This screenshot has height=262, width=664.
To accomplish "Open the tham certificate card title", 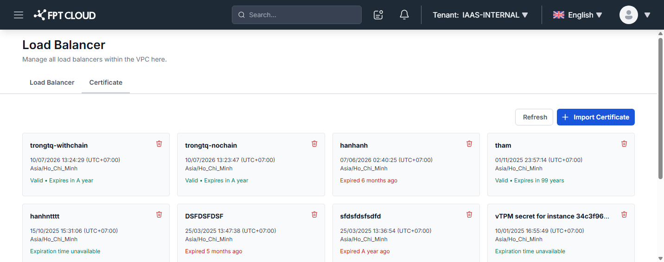I will pos(503,145).
